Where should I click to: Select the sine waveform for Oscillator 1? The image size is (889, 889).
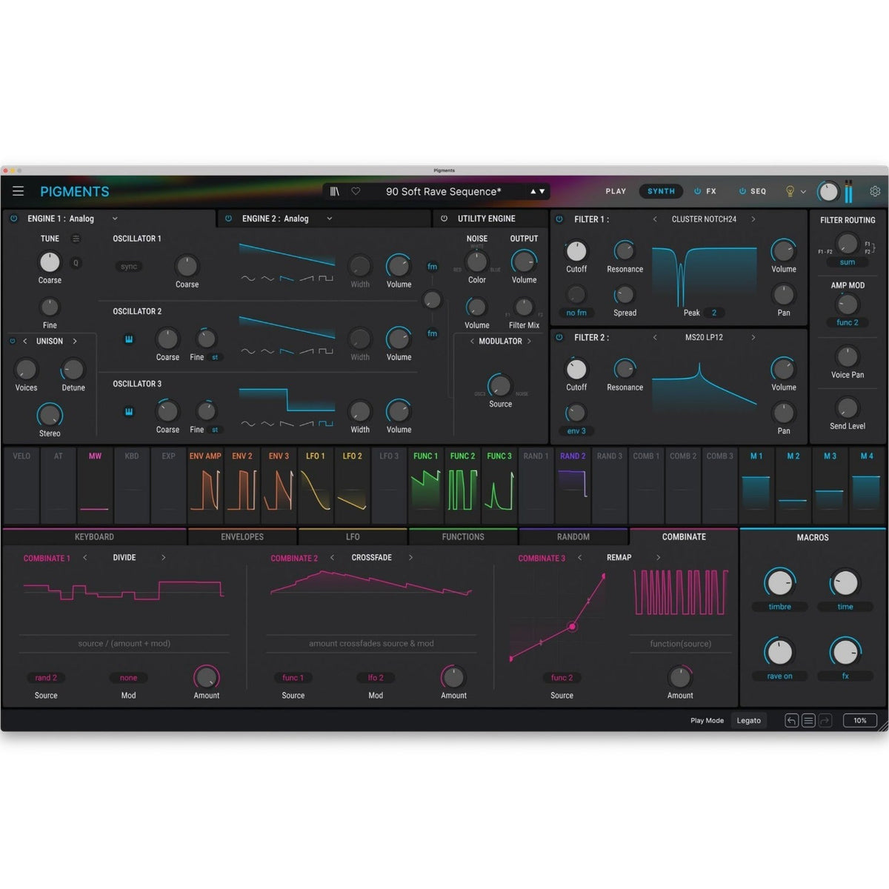(x=248, y=279)
